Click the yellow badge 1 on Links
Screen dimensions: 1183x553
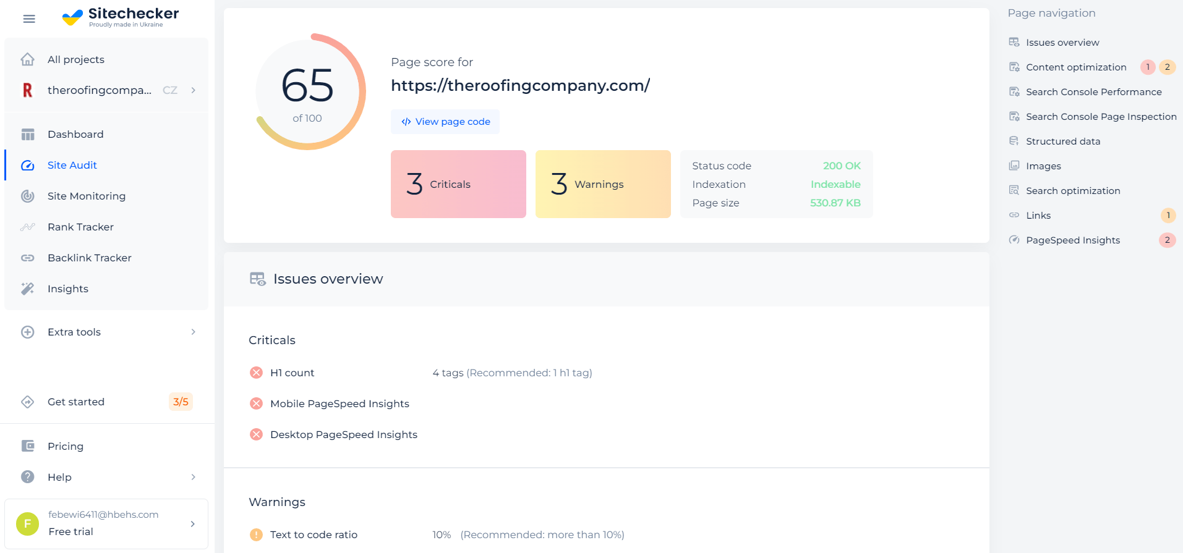point(1168,215)
